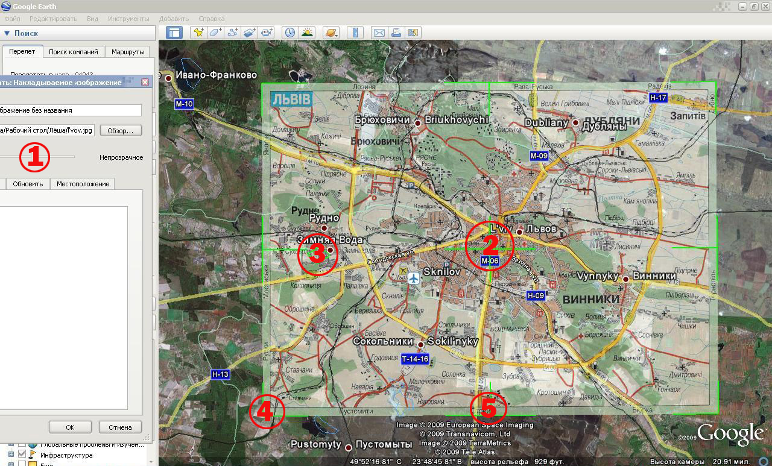772x466 pixels.
Task: Collapse the Поиск panel triangle
Action: [x=7, y=34]
